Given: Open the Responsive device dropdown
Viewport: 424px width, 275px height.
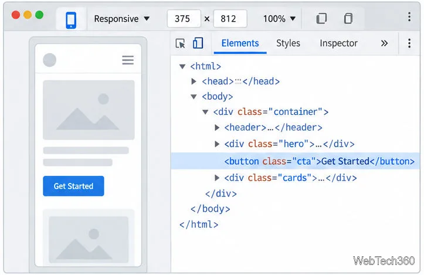Looking at the screenshot, I should [x=121, y=19].
